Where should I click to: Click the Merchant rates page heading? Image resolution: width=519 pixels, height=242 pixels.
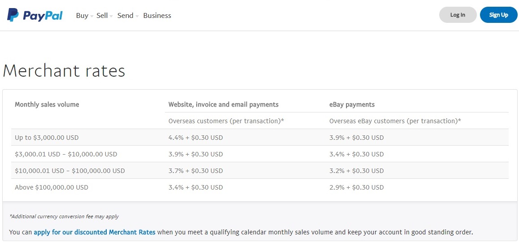click(x=64, y=71)
